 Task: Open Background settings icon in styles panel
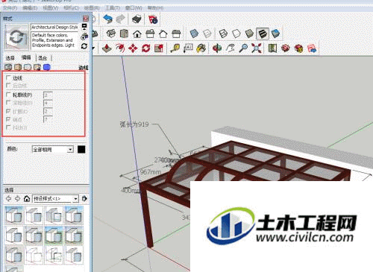coord(28,67)
